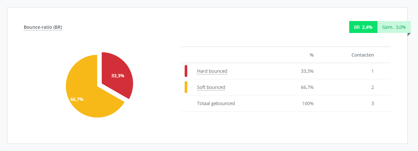Select the Totaal gebounced row label
Image resolution: width=418 pixels, height=151 pixels.
click(x=216, y=103)
